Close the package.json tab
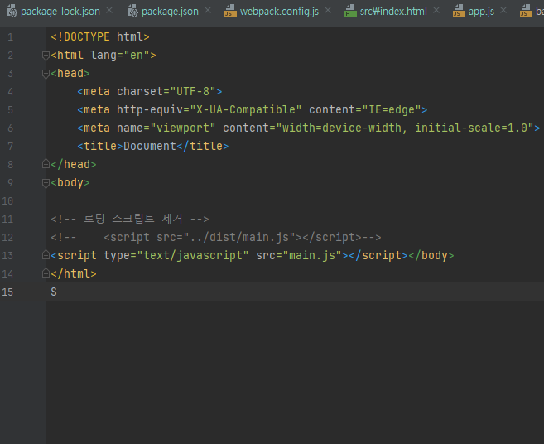The image size is (544, 444). click(x=208, y=11)
